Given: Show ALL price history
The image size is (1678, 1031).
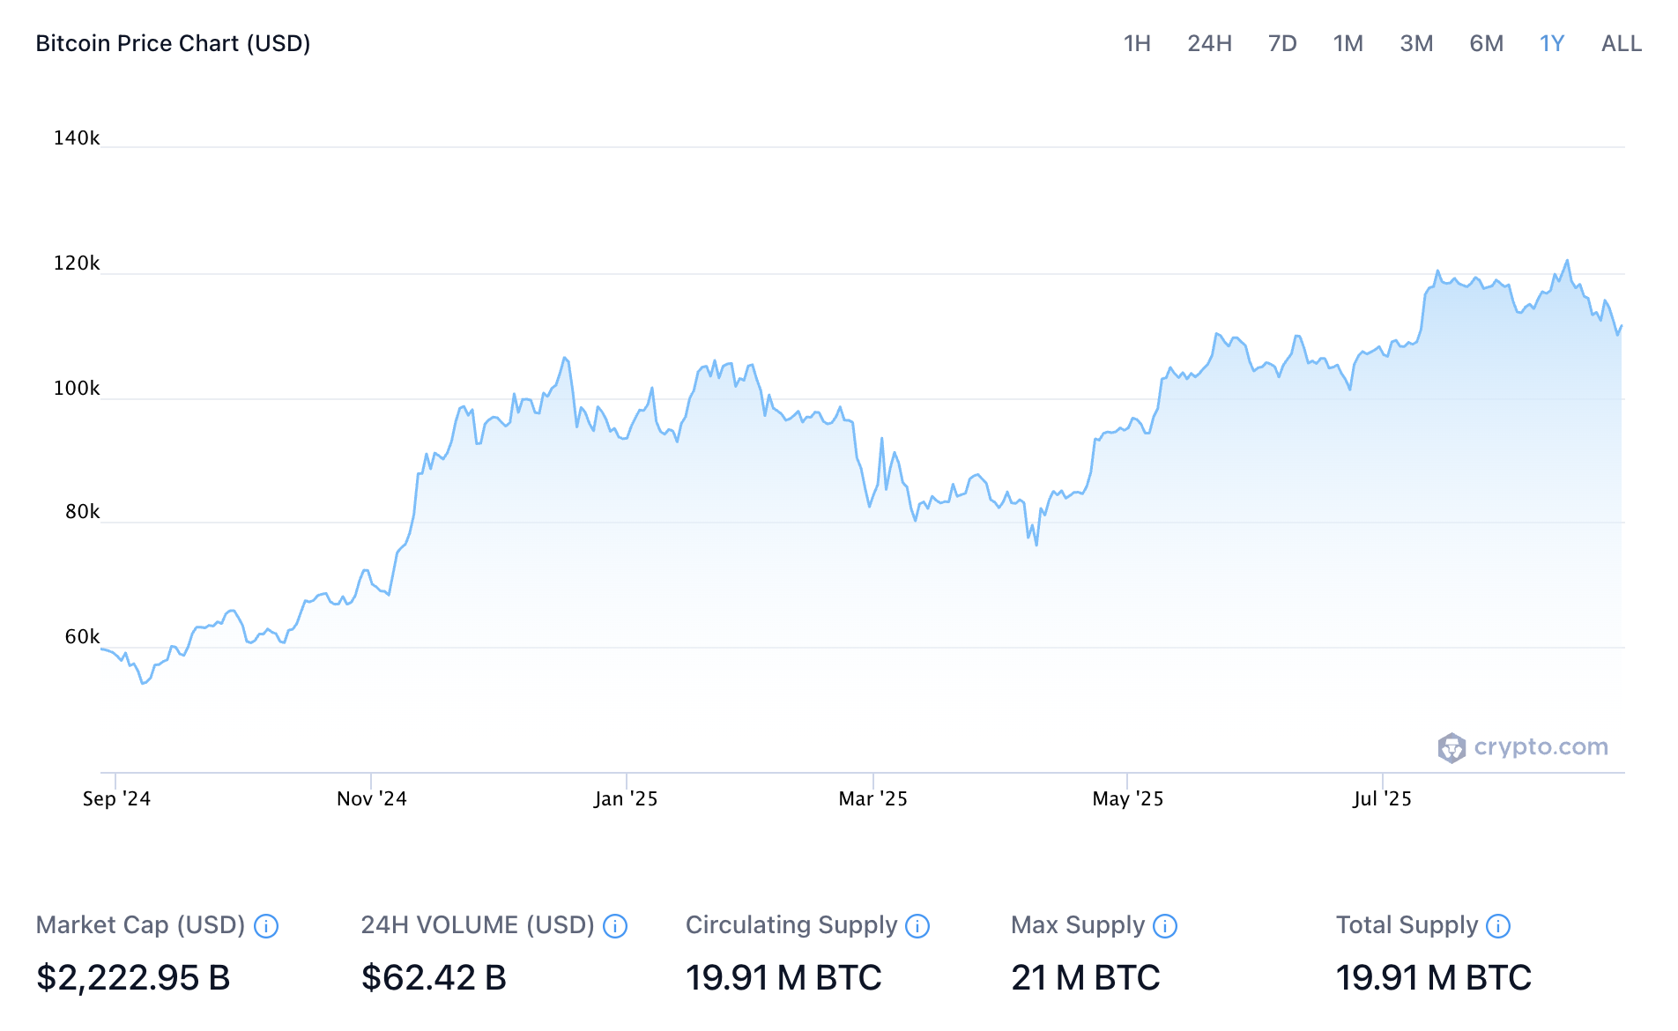Looking at the screenshot, I should click(x=1621, y=43).
